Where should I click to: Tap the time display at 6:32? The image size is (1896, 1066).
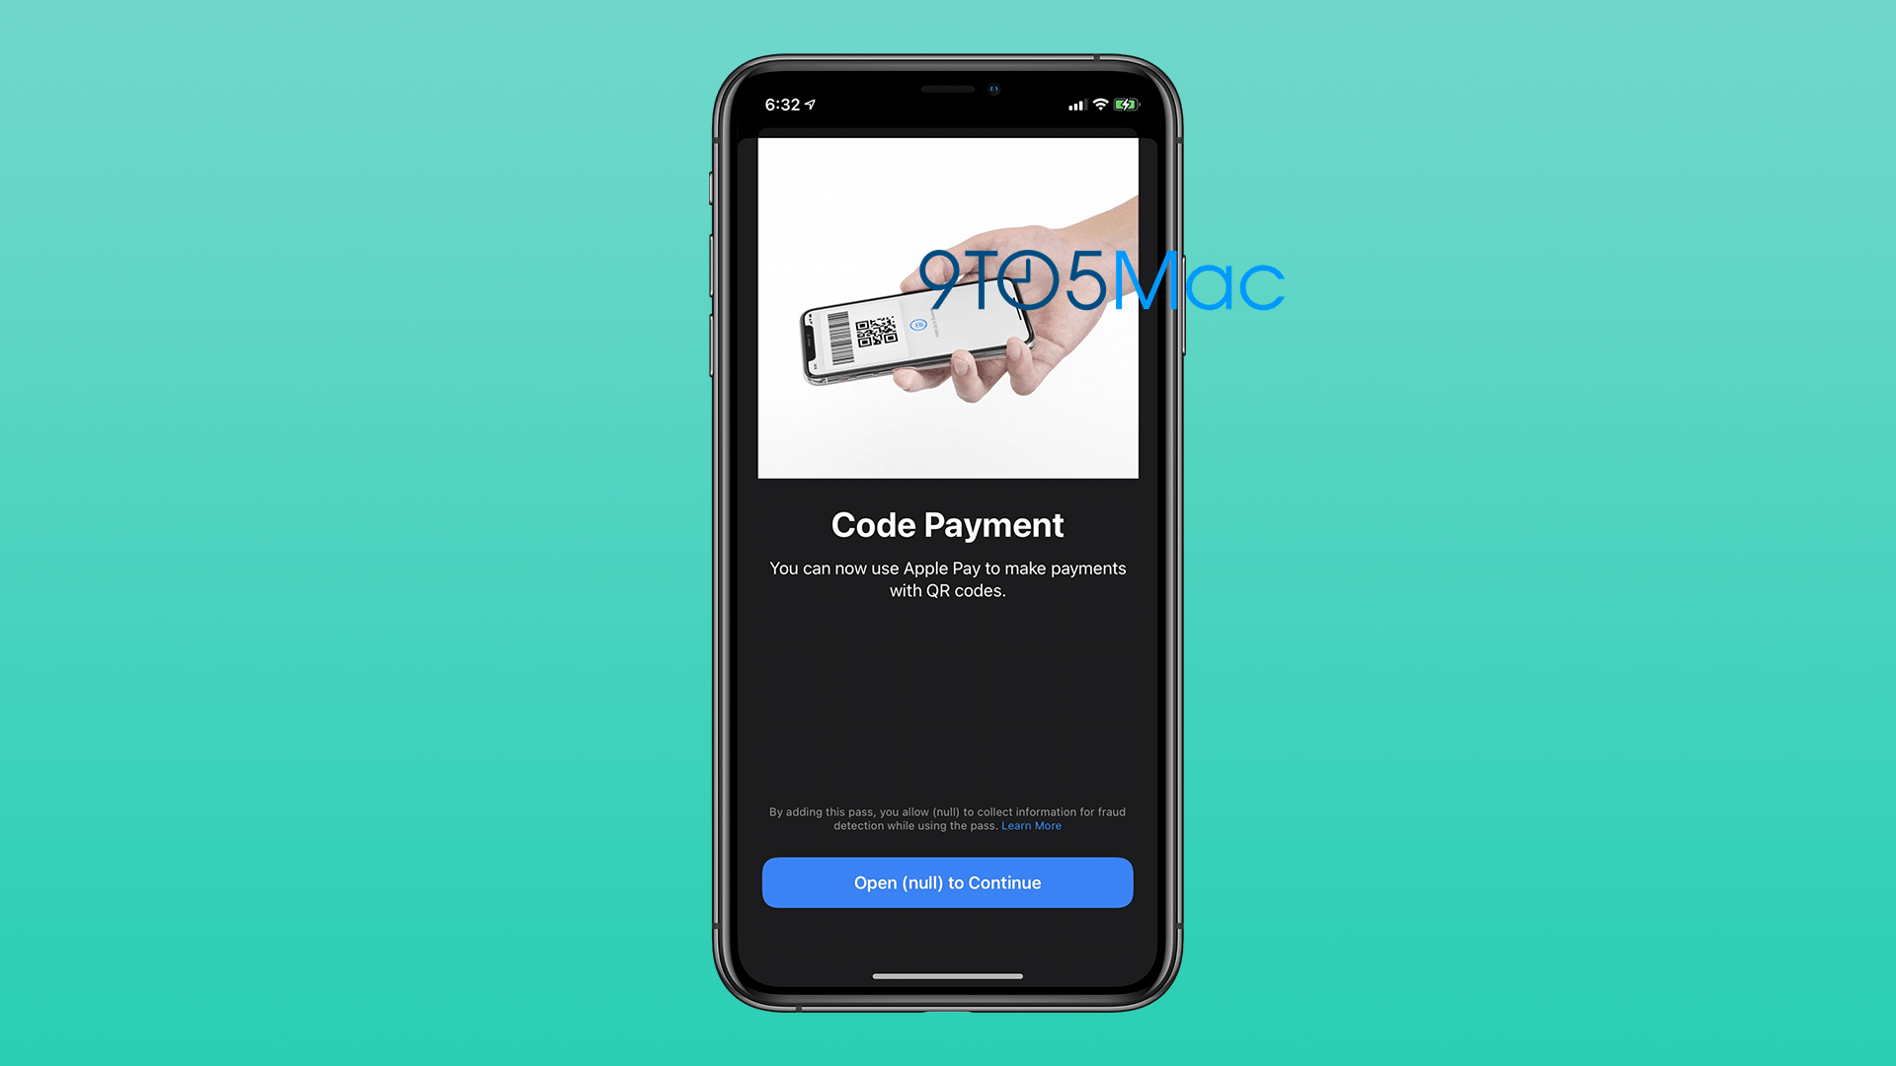(788, 104)
